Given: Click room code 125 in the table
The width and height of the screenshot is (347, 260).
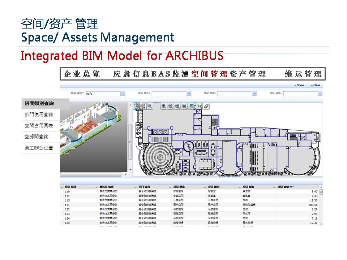Looking at the screenshot, I should tap(67, 223).
